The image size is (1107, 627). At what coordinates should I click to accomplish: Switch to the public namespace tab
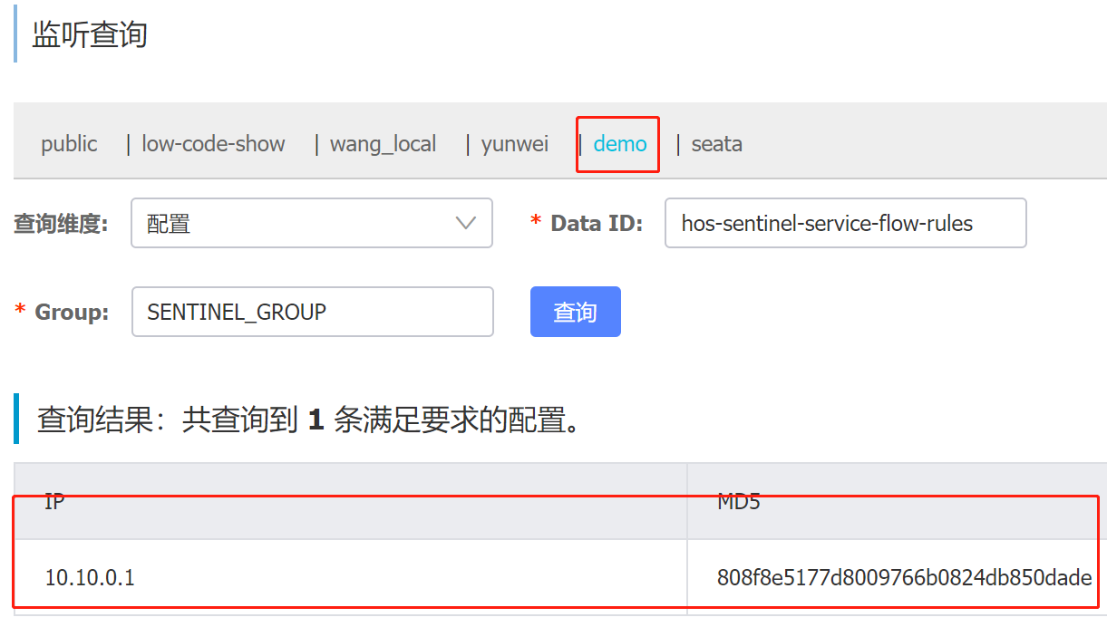click(x=69, y=144)
